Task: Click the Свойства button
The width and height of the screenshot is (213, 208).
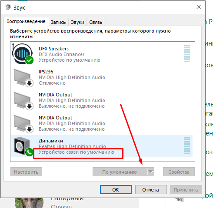Action: click(x=179, y=172)
